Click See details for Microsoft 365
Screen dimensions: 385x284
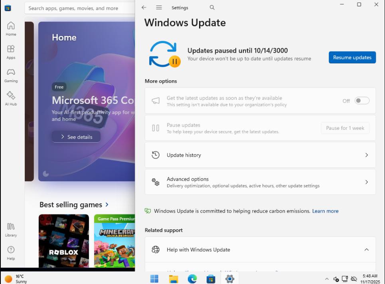tap(76, 137)
